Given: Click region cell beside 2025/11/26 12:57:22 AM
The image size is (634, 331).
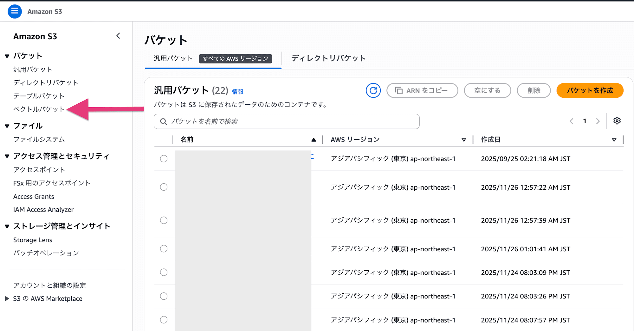Looking at the screenshot, I should tap(393, 187).
